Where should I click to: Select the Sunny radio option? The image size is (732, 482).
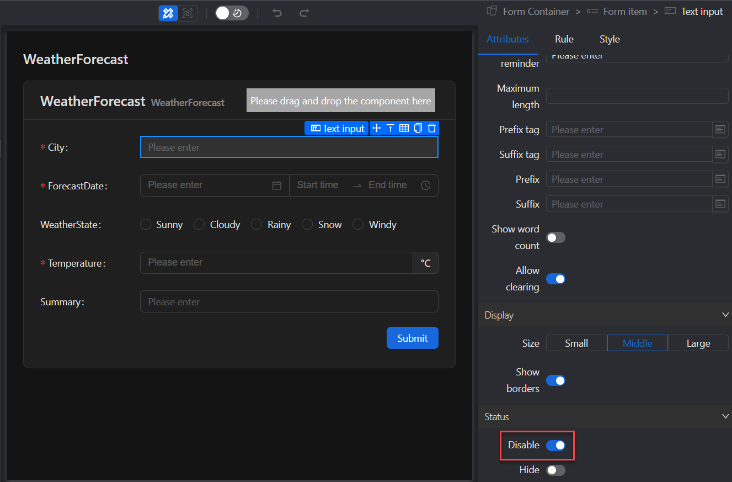click(x=146, y=224)
